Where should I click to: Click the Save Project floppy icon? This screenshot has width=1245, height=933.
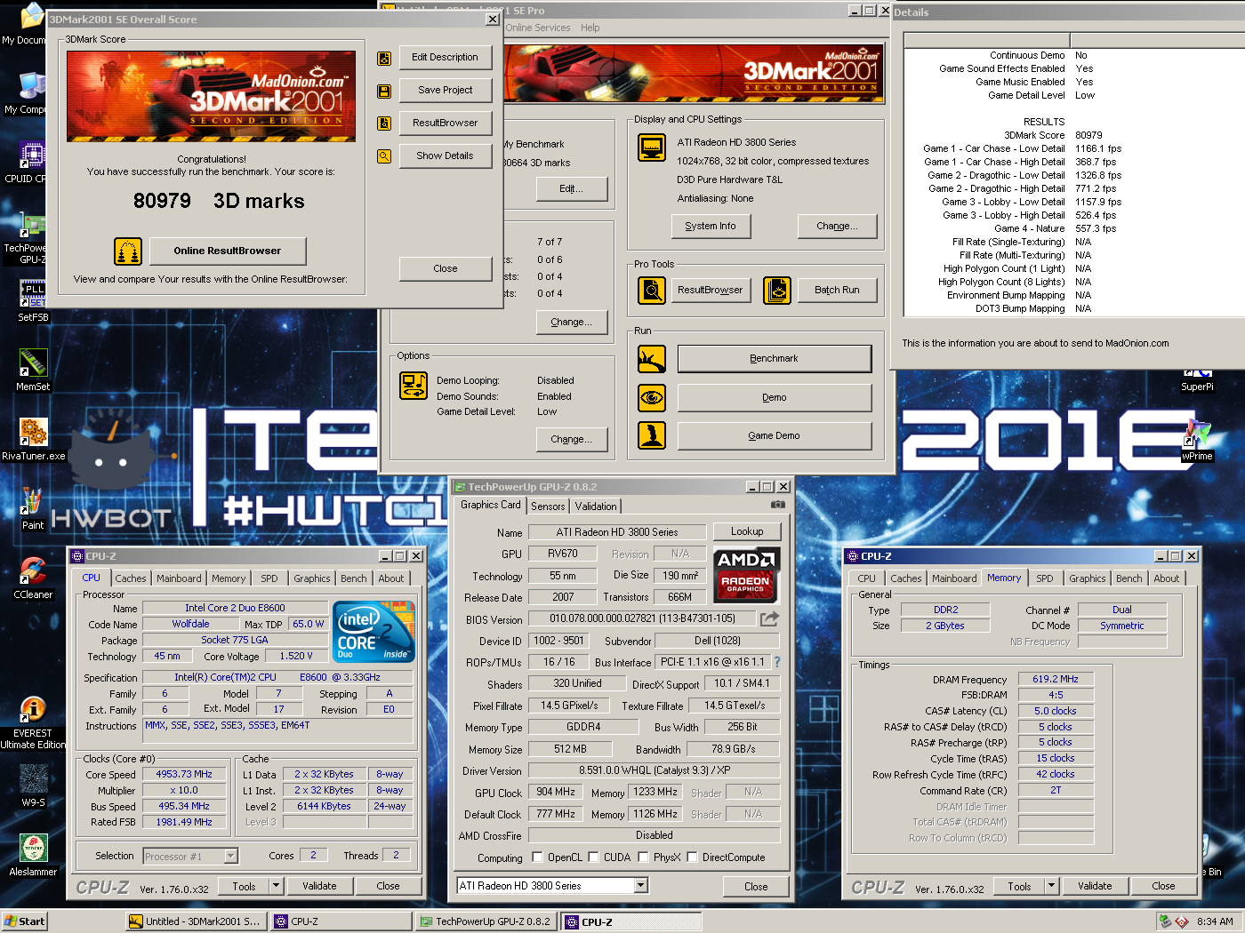tap(384, 92)
